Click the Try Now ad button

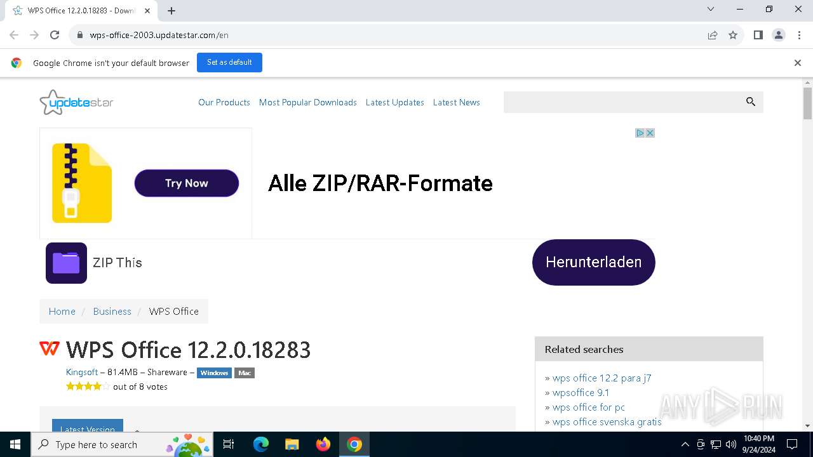tap(187, 183)
